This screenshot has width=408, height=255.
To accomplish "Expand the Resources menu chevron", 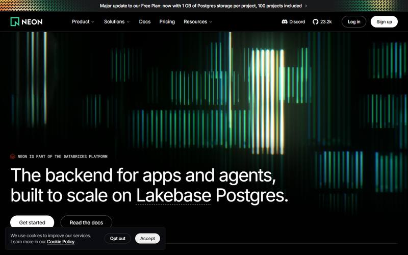I will click(211, 22).
